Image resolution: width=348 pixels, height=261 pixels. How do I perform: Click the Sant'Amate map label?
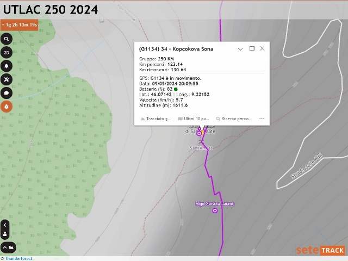[201, 148]
